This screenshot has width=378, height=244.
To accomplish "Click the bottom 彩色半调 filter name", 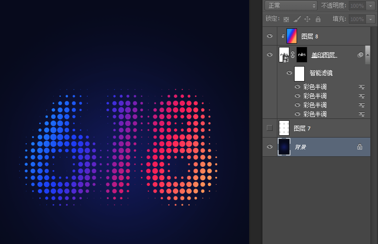I will (315, 114).
